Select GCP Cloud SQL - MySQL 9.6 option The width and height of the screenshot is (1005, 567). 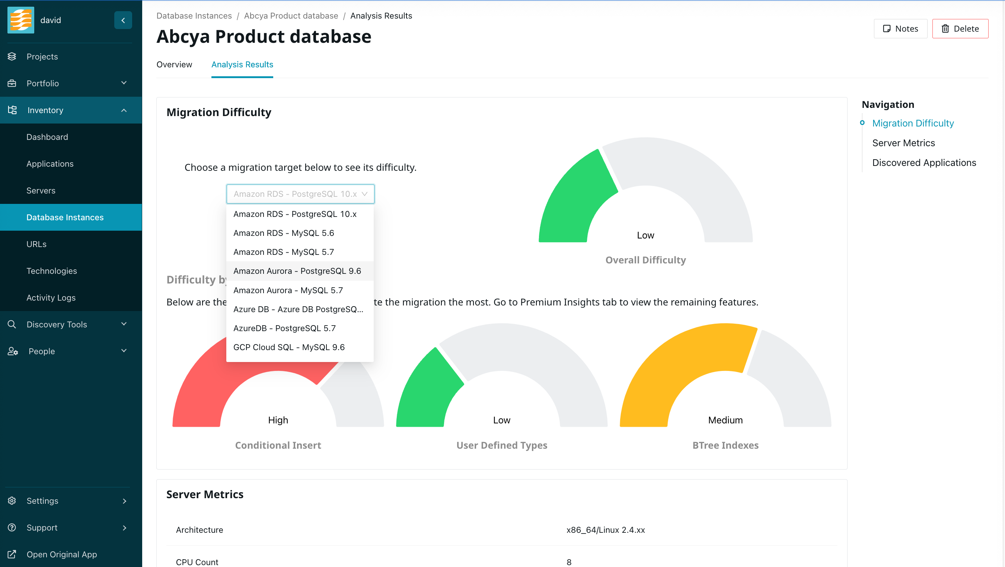coord(289,346)
